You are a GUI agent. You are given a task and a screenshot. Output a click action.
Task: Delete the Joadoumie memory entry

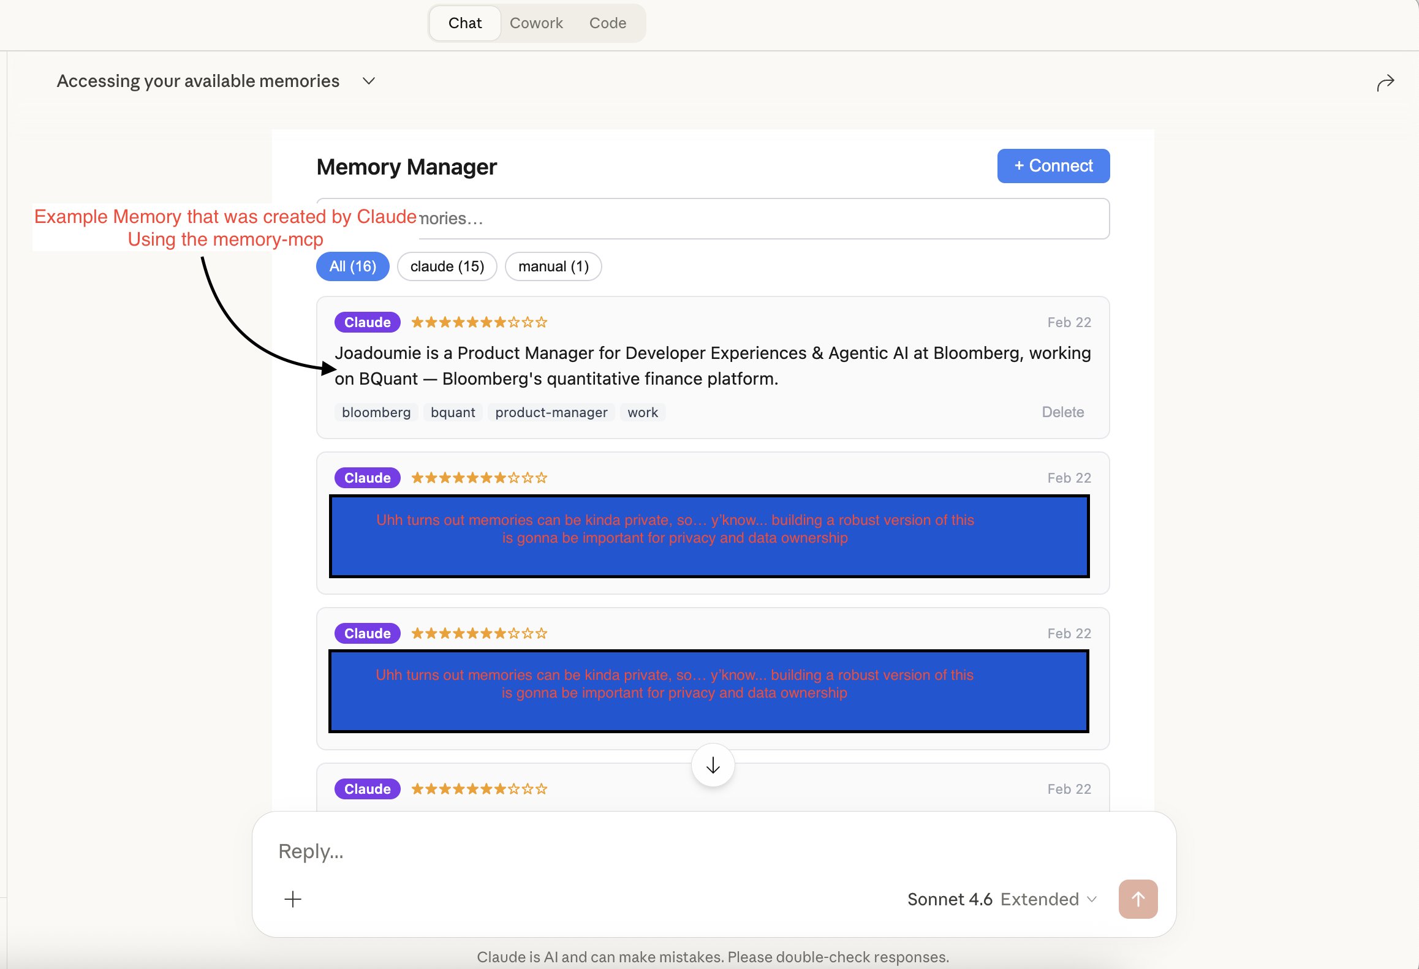[x=1062, y=412]
